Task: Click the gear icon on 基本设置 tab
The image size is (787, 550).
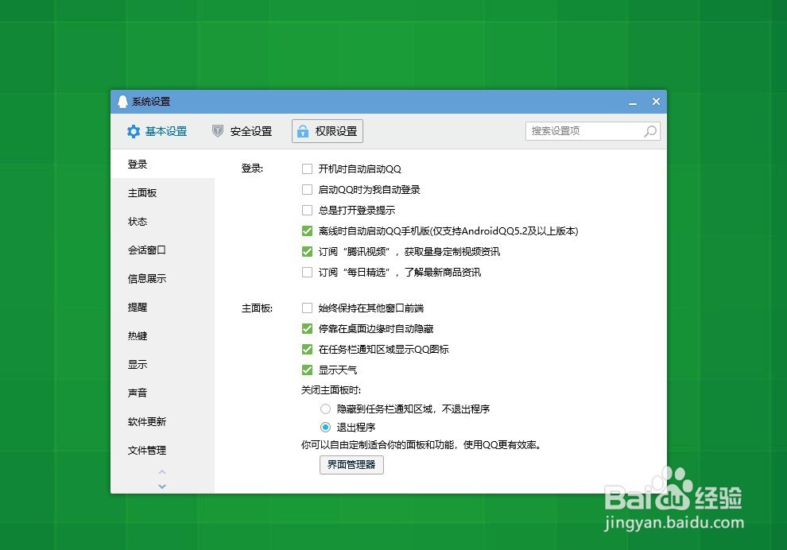Action: [x=134, y=131]
